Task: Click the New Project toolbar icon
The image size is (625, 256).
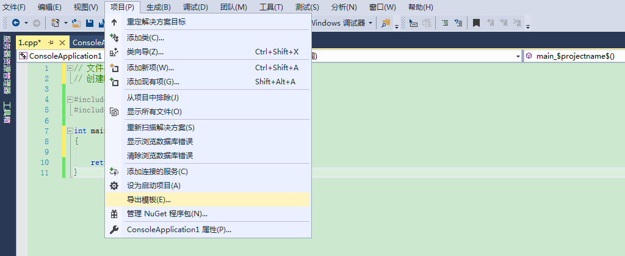Action: click(x=56, y=23)
